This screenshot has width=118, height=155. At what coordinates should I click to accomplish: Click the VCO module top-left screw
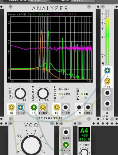(x=10, y=123)
